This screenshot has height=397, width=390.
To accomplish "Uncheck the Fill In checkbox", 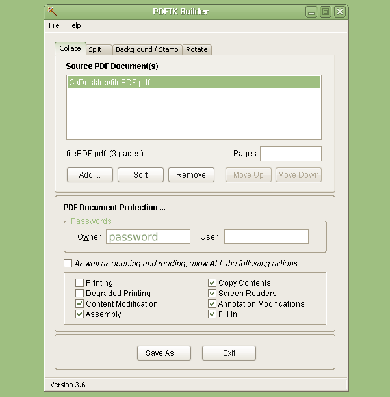I will (x=212, y=314).
